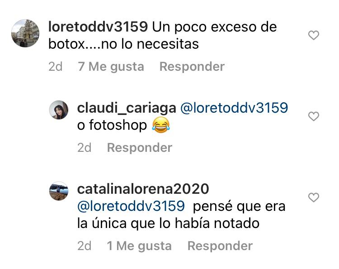
Task: Select the 2d timestamp under botox comment
Action: point(55,66)
